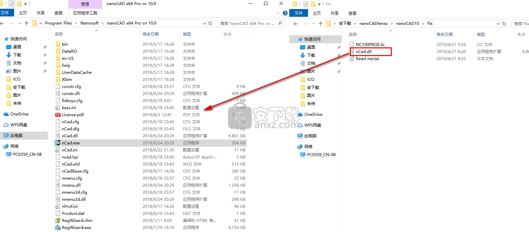Switch to 共享 tab in left window
529x232 pixels.
pyautogui.click(x=41, y=13)
